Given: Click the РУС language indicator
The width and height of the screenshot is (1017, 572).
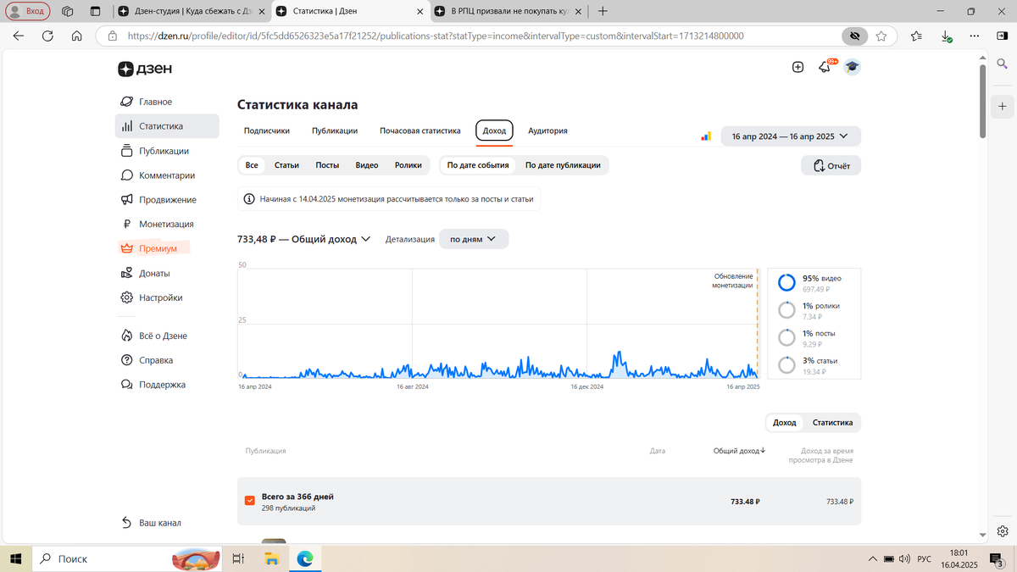Looking at the screenshot, I should click(x=925, y=559).
